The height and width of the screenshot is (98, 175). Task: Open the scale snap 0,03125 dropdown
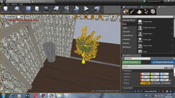click(106, 17)
